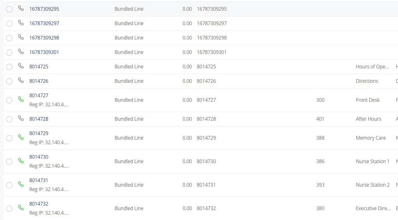This screenshot has width=398, height=220.
Task: Click the phone icon for line 8014725
Action: [21, 66]
